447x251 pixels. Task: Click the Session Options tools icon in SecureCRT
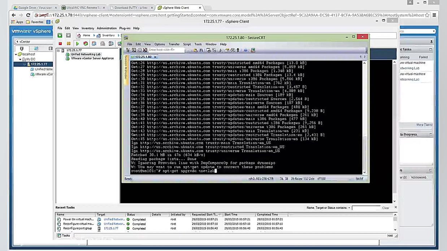click(x=233, y=50)
